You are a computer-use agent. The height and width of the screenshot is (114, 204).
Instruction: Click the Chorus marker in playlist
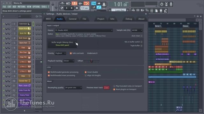(185, 26)
